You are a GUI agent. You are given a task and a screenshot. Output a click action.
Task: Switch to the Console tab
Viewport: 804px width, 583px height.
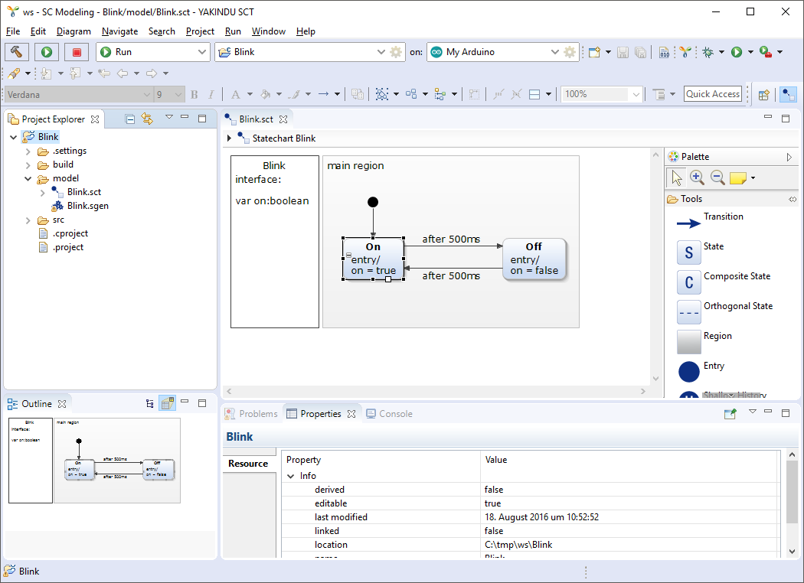click(396, 413)
